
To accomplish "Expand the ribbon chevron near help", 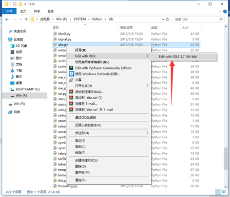I will (x=219, y=11).
